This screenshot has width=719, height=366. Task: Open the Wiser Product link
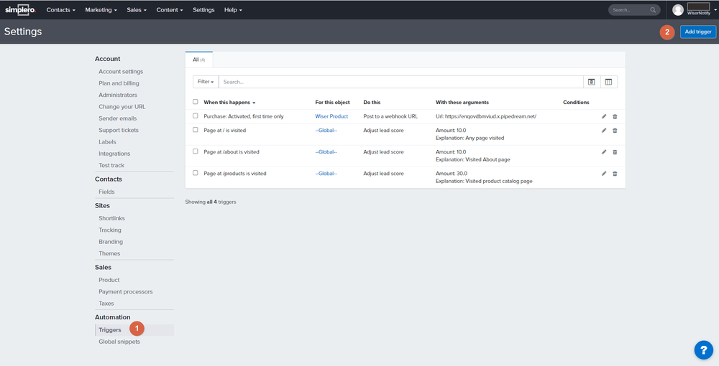[331, 116]
